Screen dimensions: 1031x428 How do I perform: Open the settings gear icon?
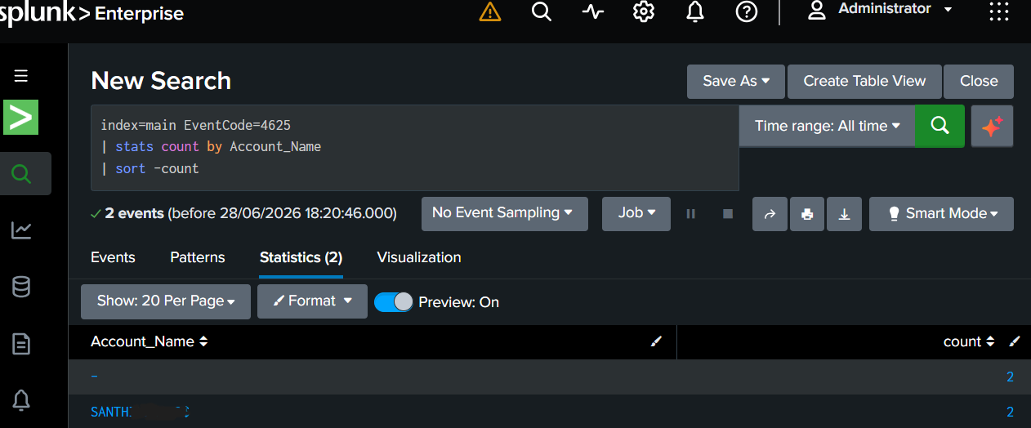tap(644, 11)
